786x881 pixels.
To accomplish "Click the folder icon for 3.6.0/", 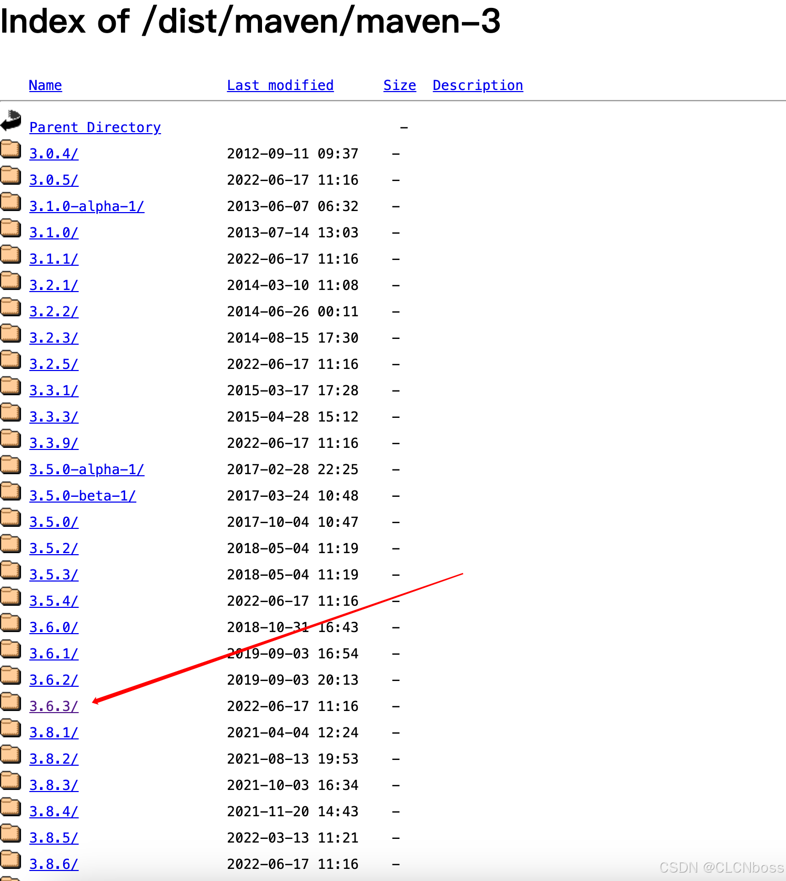I will click(x=11, y=623).
